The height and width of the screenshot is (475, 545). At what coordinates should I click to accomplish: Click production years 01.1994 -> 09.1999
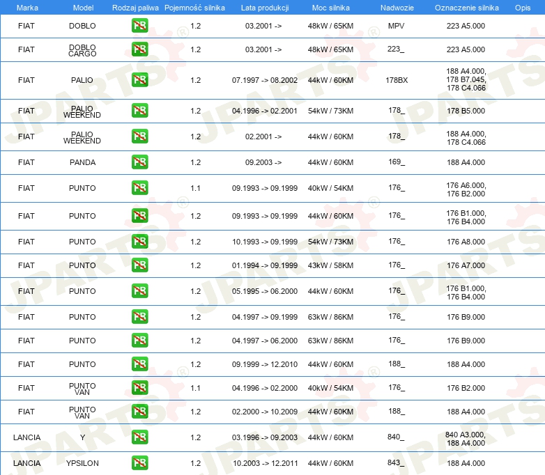pos(265,265)
